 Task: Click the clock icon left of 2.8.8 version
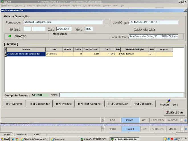point(103,120)
